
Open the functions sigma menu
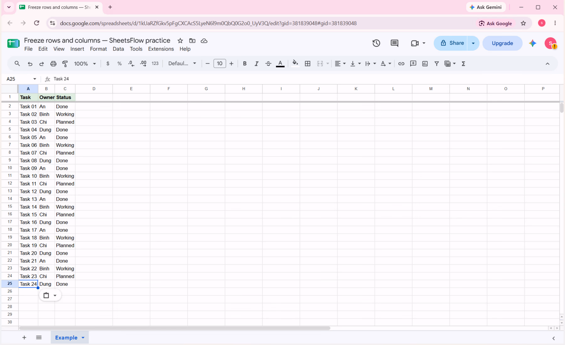point(463,64)
